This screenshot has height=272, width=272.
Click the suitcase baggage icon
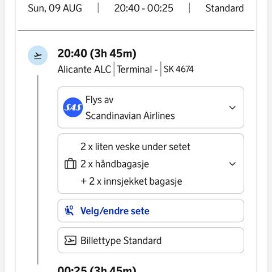[x=70, y=164]
